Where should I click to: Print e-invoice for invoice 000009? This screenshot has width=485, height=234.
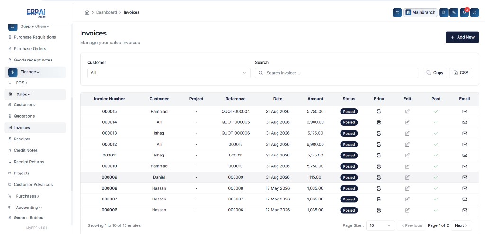point(379,177)
